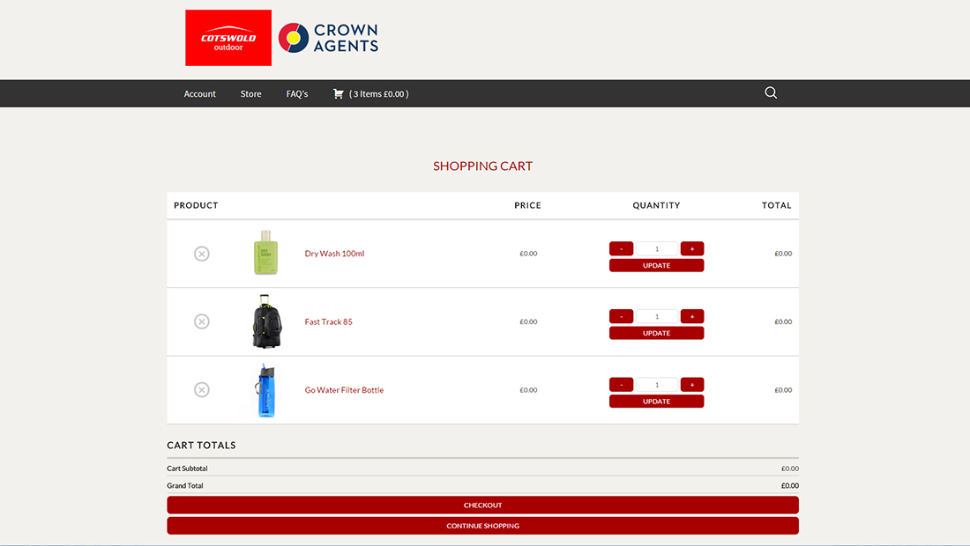Open the Account menu item
This screenshot has height=546, width=970.
point(199,93)
